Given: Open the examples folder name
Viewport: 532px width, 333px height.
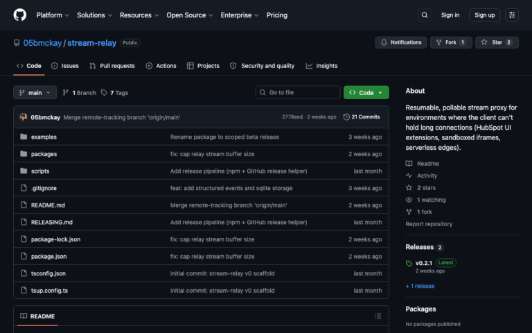Looking at the screenshot, I should click(44, 137).
